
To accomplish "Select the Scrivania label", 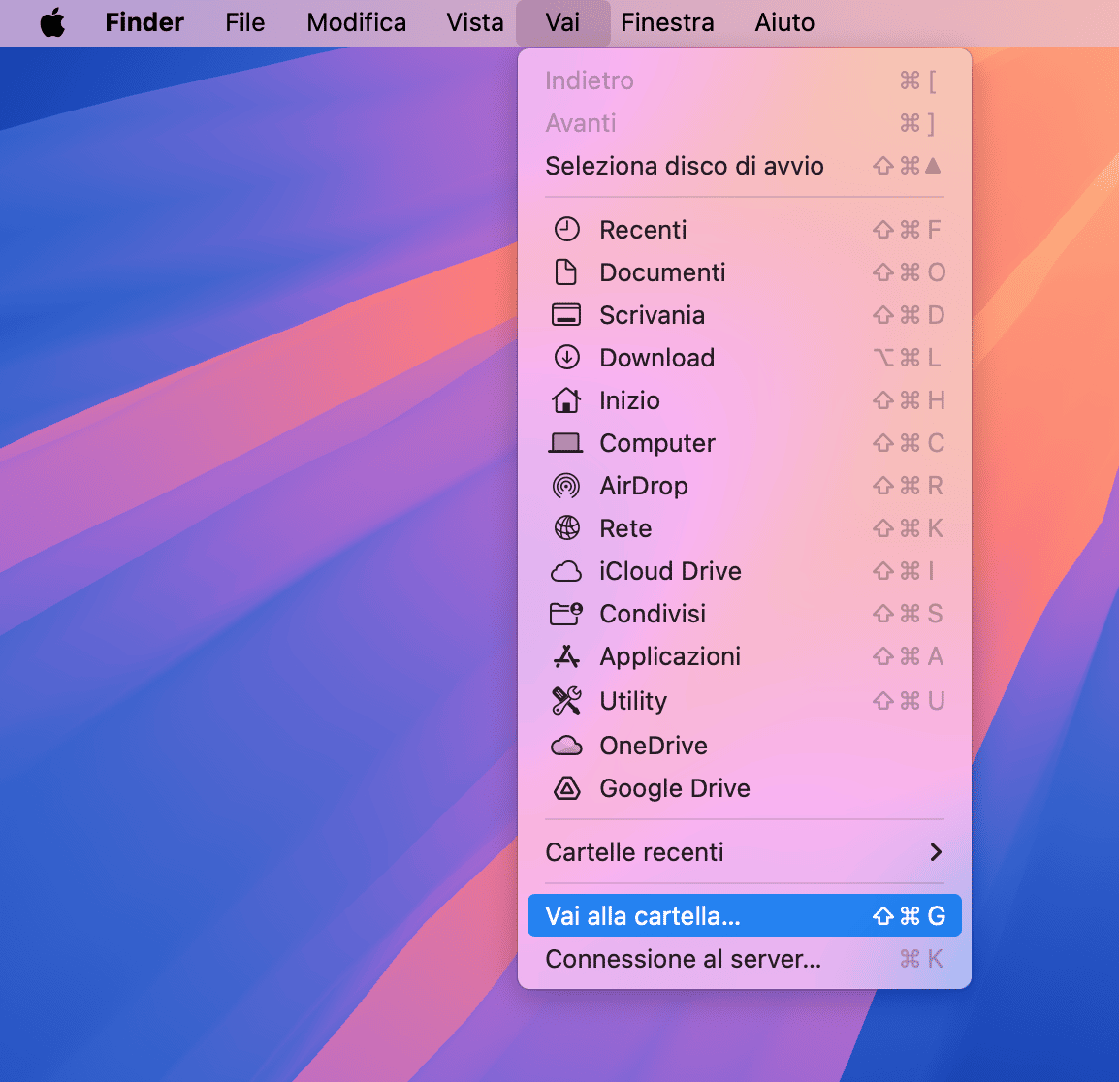I will [x=652, y=315].
